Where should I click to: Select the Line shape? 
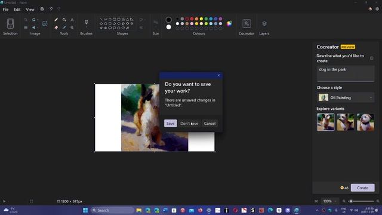[101, 19]
